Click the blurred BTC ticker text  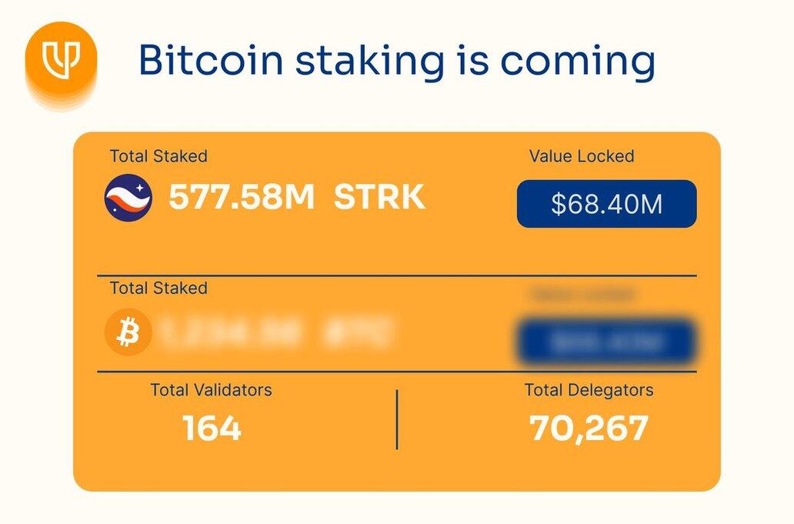(x=358, y=332)
